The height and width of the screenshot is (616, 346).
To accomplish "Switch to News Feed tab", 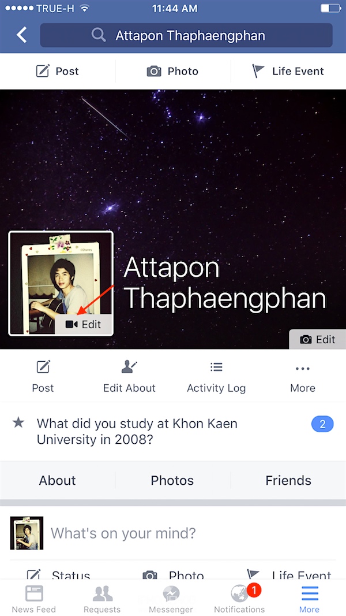I will coord(34,599).
